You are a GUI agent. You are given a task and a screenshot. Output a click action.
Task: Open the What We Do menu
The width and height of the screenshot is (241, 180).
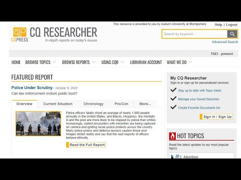pyautogui.click(x=177, y=62)
